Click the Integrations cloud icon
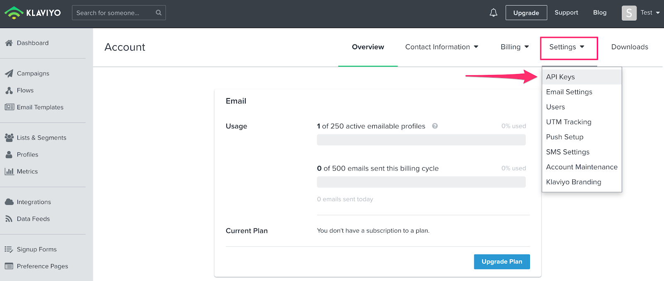 tap(9, 202)
